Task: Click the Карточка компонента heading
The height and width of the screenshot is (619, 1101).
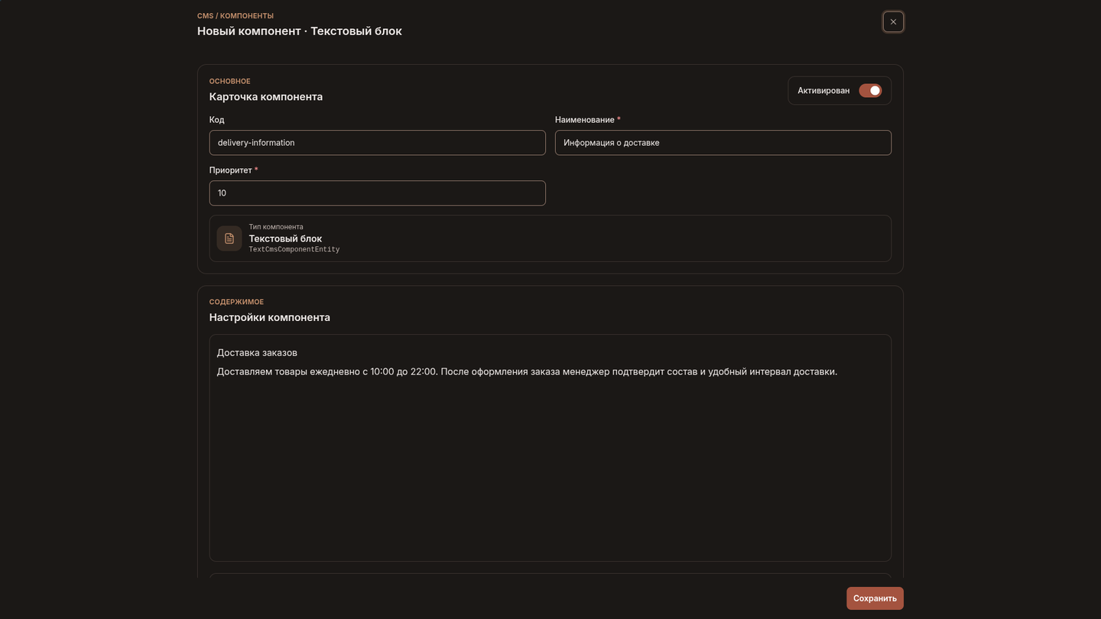Action: (266, 97)
